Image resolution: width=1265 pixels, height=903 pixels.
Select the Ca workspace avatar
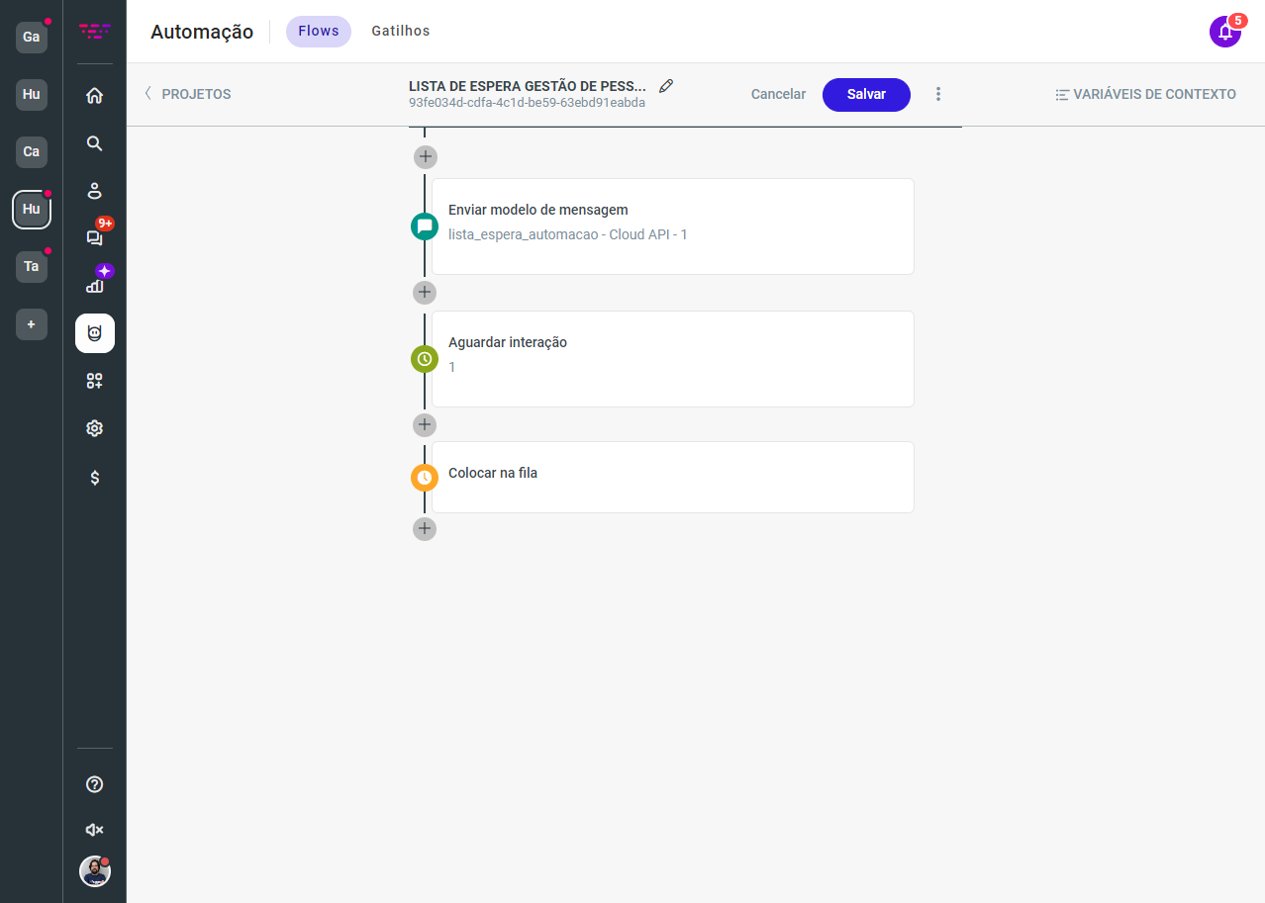pos(32,152)
